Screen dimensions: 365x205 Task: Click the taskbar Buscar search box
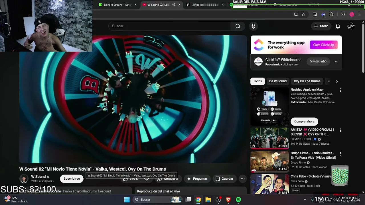[x=158, y=200]
